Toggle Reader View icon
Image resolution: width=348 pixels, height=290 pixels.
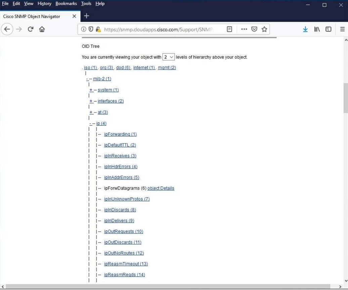pos(229,29)
